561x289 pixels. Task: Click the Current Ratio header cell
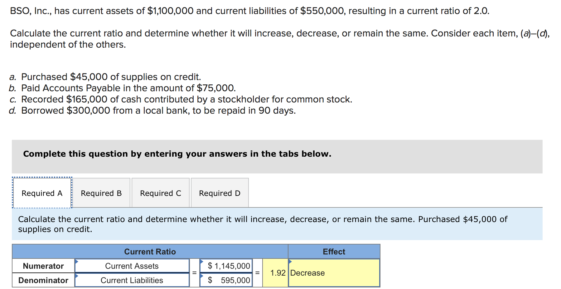[x=150, y=251]
